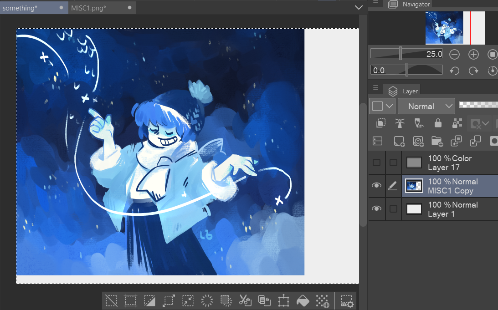Hide the MISC1 Copy layer
Image resolution: width=498 pixels, height=310 pixels.
tap(376, 186)
